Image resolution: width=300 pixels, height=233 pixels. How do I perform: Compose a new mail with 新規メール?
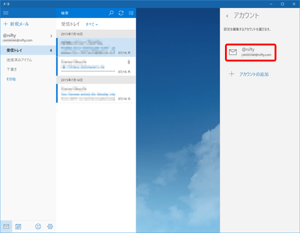click(16, 24)
